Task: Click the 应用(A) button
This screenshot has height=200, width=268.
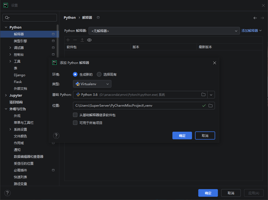Action: tap(254, 193)
